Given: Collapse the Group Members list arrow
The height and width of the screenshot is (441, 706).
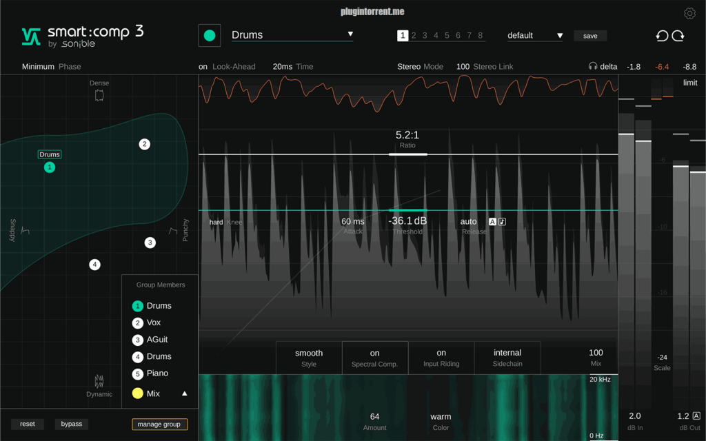Looking at the screenshot, I should click(184, 393).
